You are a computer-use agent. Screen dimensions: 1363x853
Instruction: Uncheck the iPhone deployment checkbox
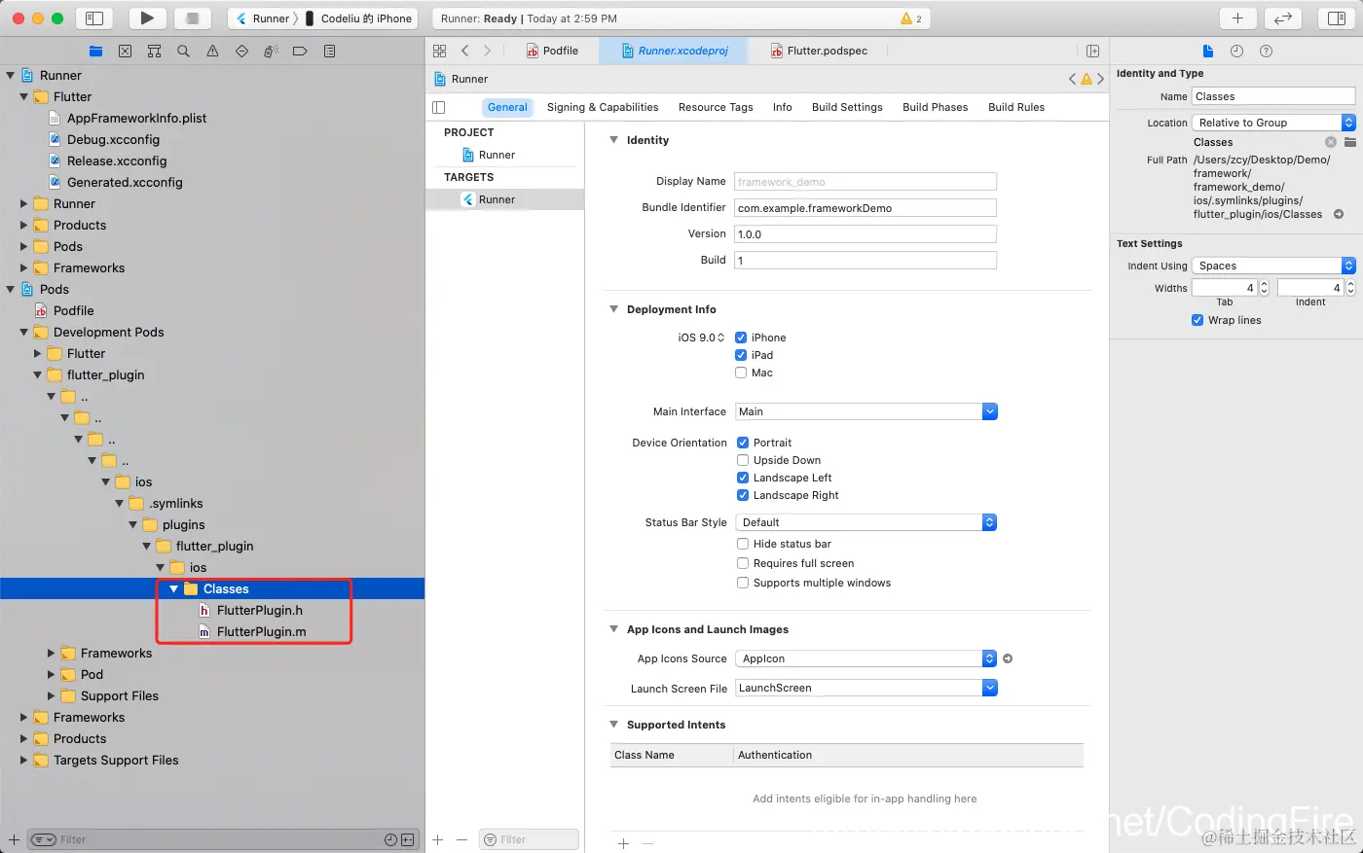(x=741, y=338)
